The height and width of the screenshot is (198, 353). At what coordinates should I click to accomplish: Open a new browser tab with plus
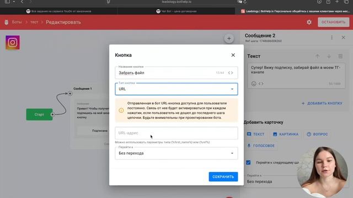click(337, 2)
